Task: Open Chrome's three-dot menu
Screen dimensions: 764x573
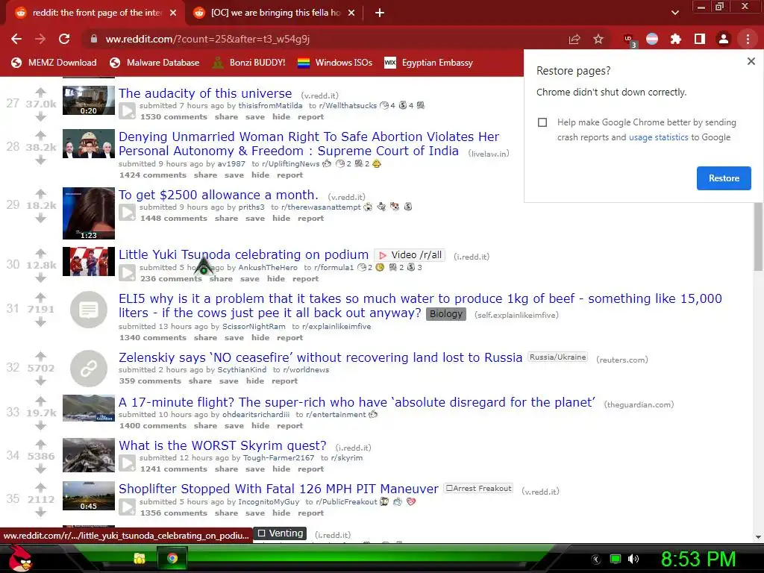Action: 748,39
